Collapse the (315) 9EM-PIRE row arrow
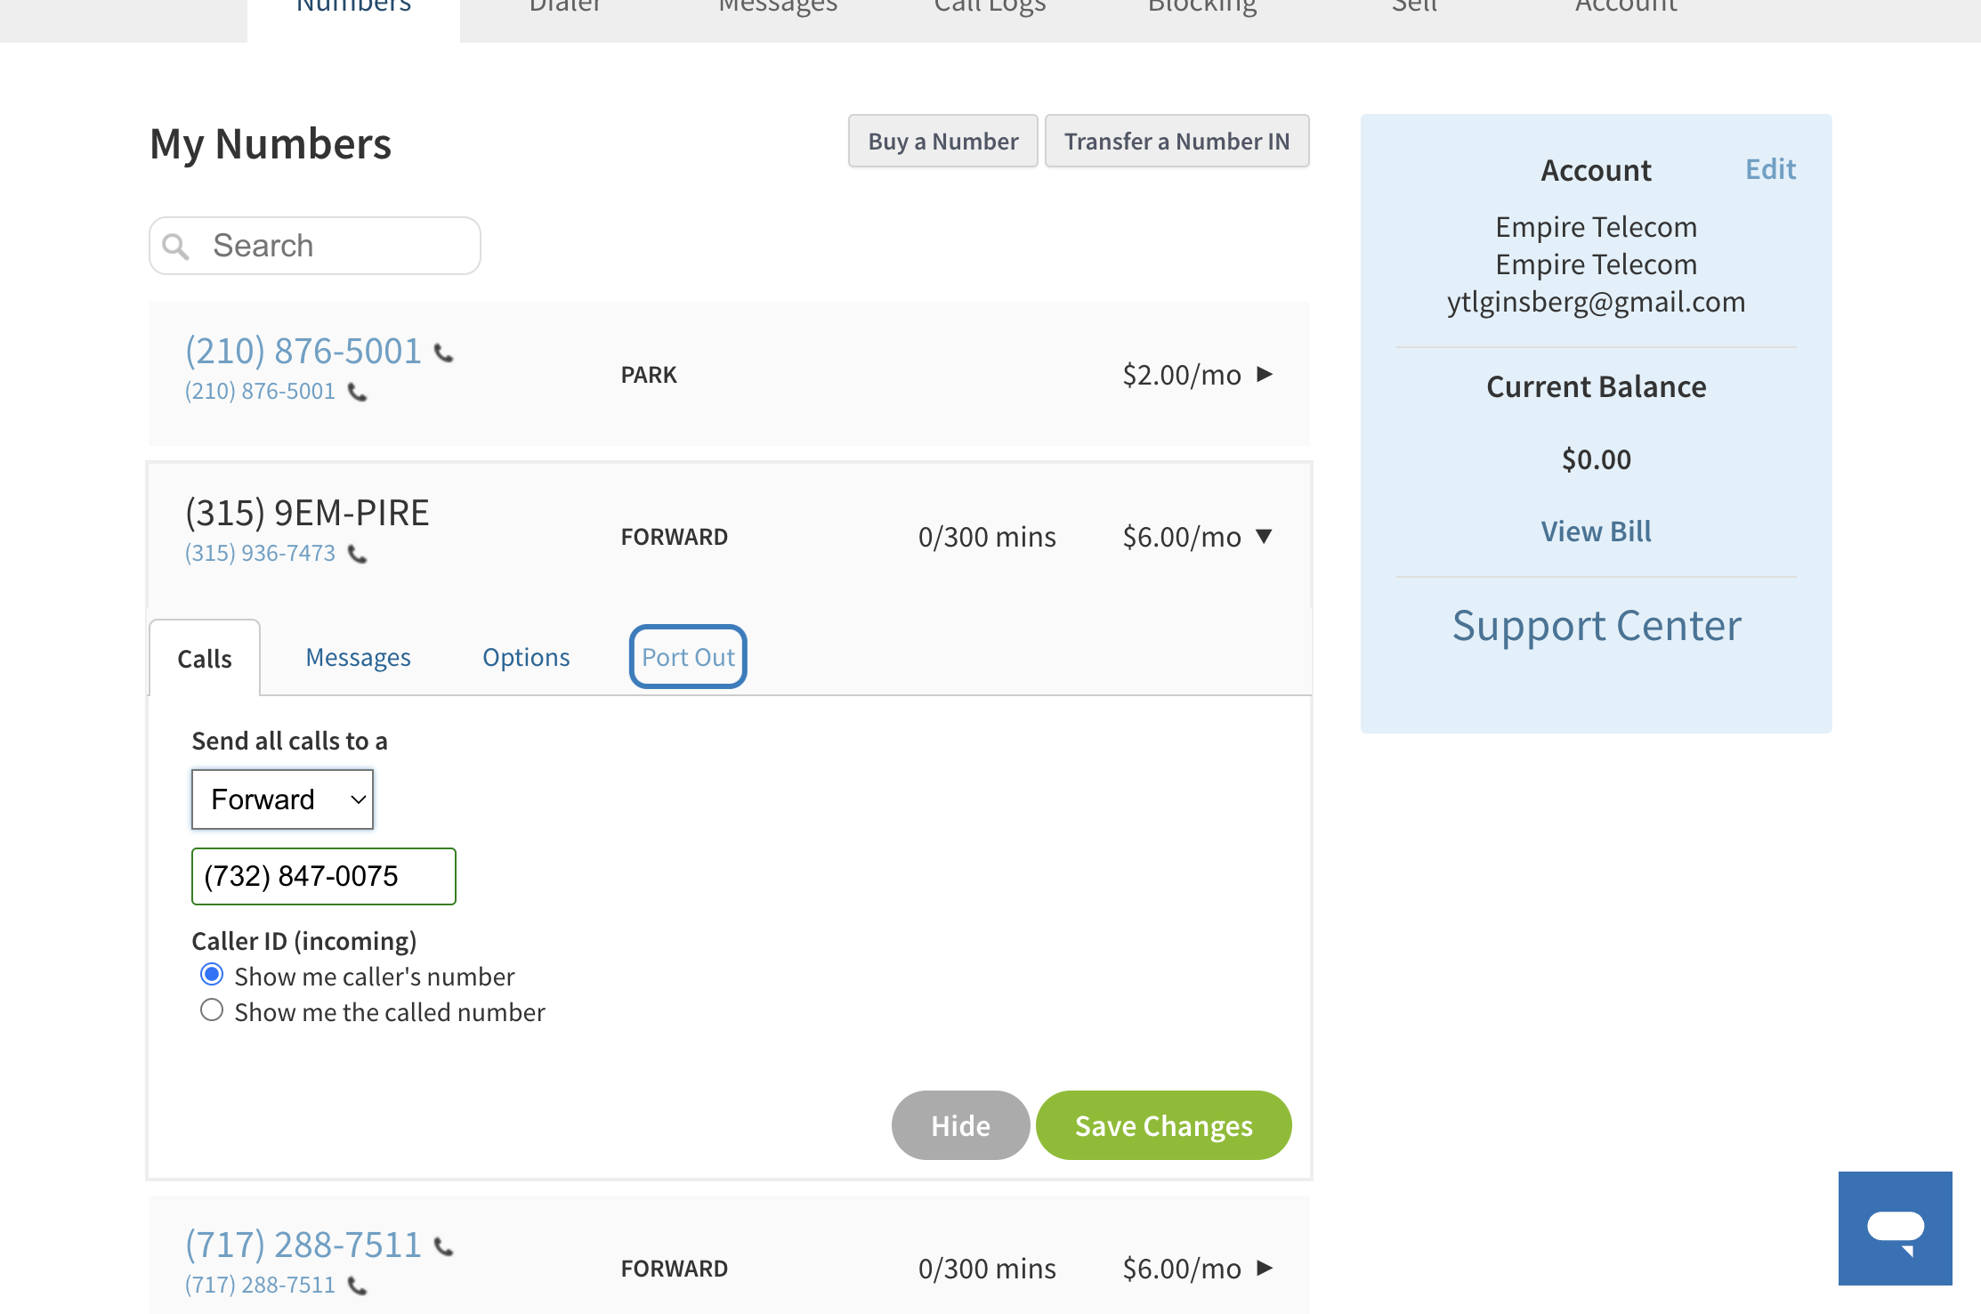The height and width of the screenshot is (1314, 1981). pos(1264,536)
